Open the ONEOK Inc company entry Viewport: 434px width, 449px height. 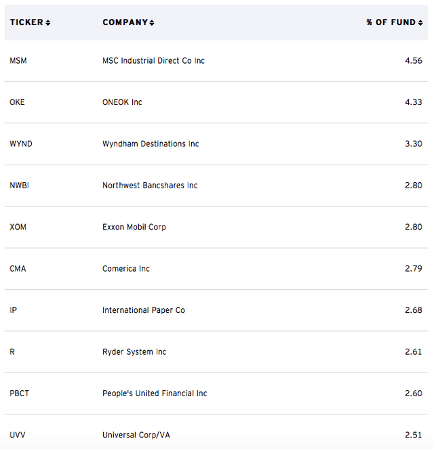pyautogui.click(x=122, y=102)
